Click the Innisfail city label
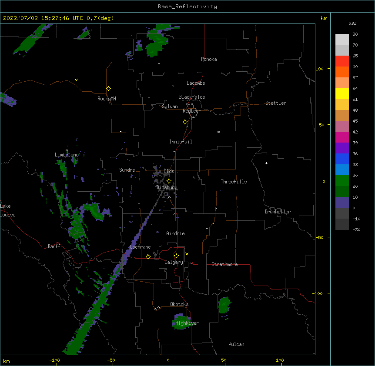Screen dimensions: 375x366 pos(181,142)
